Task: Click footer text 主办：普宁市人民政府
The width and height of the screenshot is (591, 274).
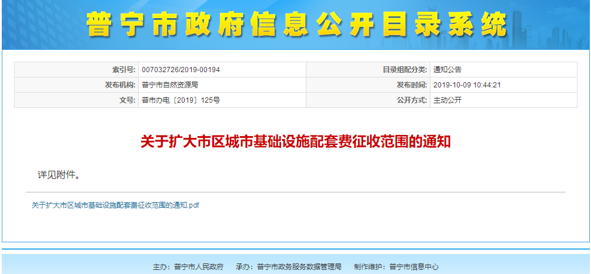Action: click(188, 267)
